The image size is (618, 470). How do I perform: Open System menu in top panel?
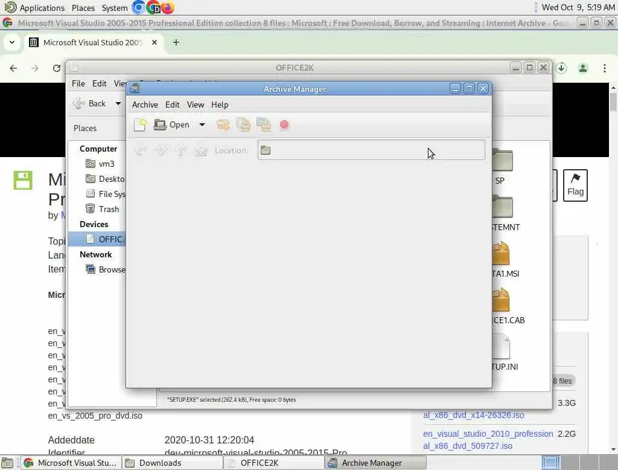tap(115, 7)
